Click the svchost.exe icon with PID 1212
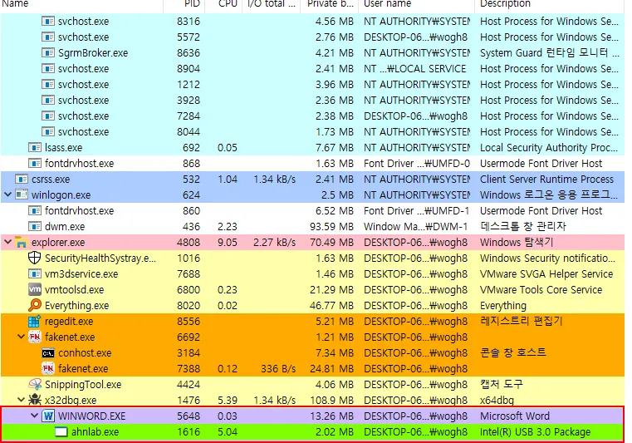Screen dimensions: 632x443 pos(48,84)
